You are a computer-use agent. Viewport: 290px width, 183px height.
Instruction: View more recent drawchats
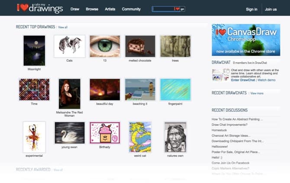(257, 93)
